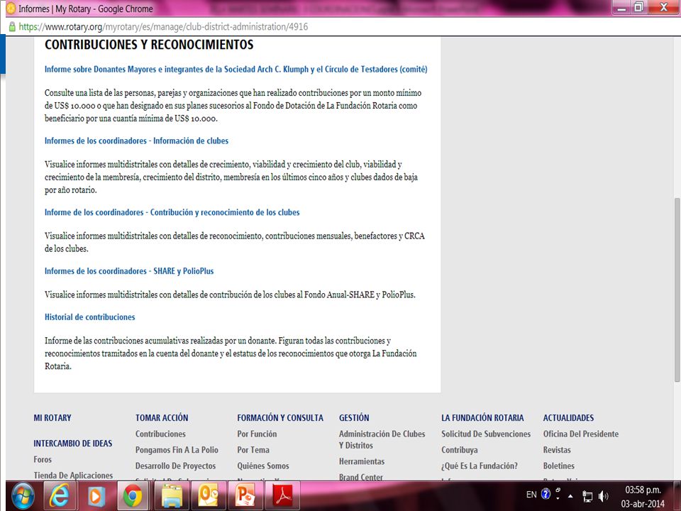The width and height of the screenshot is (681, 511).
Task: Click CONTRIBUCIONES Y RECONOCIMIENTOS section heading
Action: [x=149, y=45]
